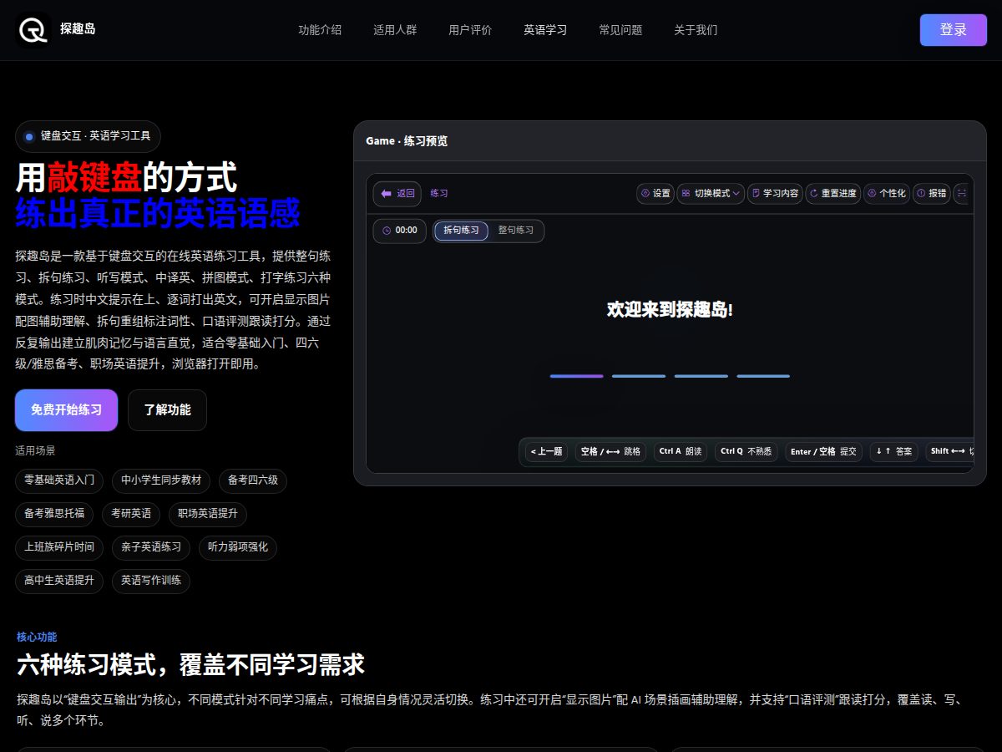Open the 个性化 option
Image resolution: width=1002 pixels, height=752 pixels.
pos(887,193)
